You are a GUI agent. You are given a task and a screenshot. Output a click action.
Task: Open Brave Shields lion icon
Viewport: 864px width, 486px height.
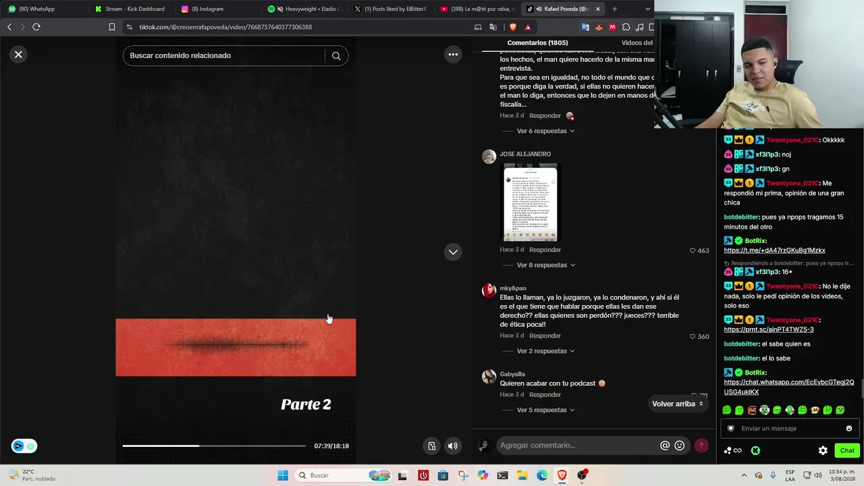512,27
